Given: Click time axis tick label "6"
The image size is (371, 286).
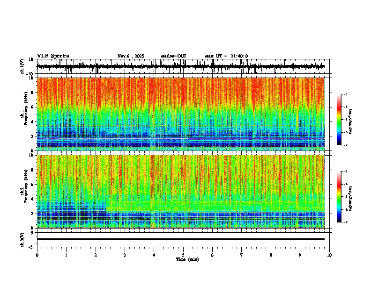Looking at the screenshot, I should pyautogui.click(x=213, y=255).
